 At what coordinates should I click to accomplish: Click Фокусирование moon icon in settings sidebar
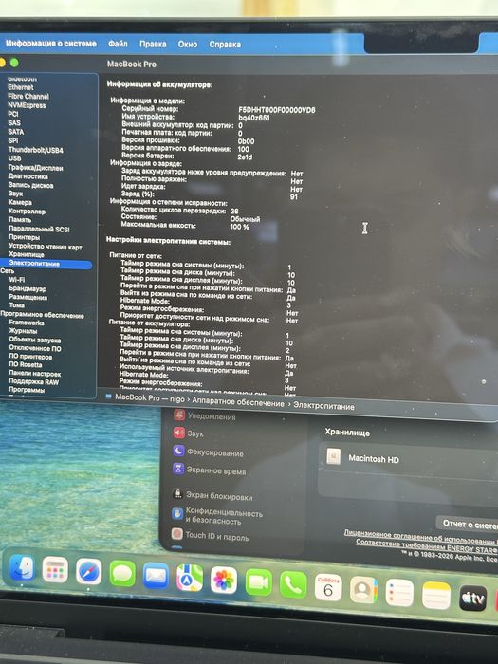(178, 451)
